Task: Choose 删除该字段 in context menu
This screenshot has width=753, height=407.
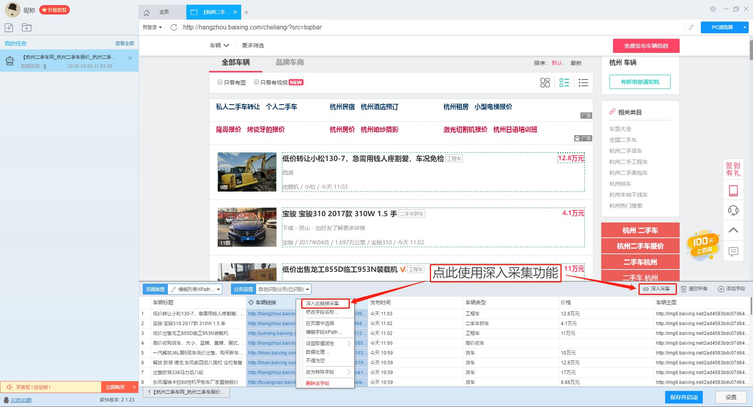Action: click(318, 383)
